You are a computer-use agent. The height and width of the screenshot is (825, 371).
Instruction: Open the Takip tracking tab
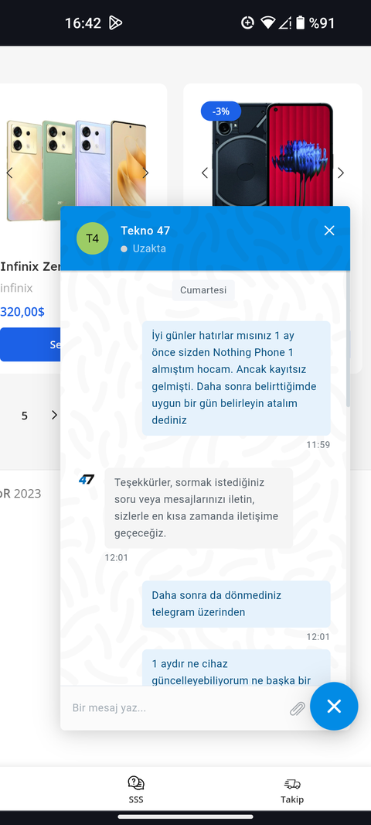292,789
